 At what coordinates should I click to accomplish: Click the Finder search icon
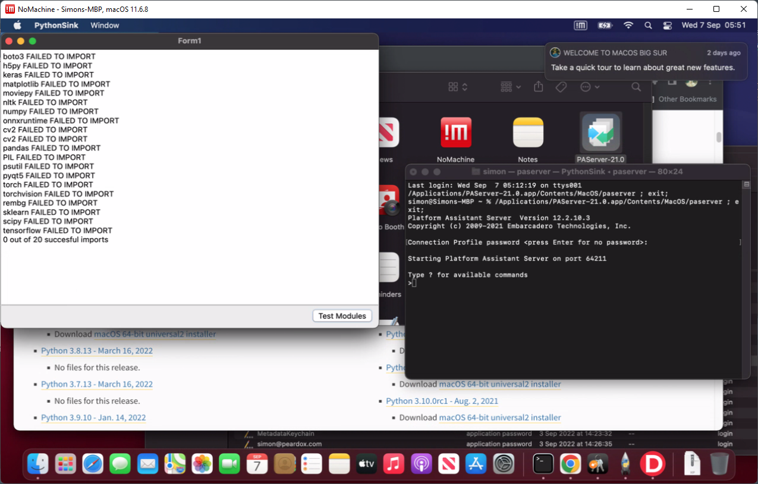[x=636, y=87]
